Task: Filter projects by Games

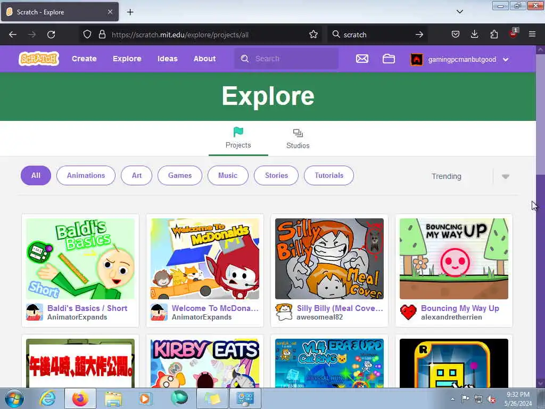Action: 180,176
